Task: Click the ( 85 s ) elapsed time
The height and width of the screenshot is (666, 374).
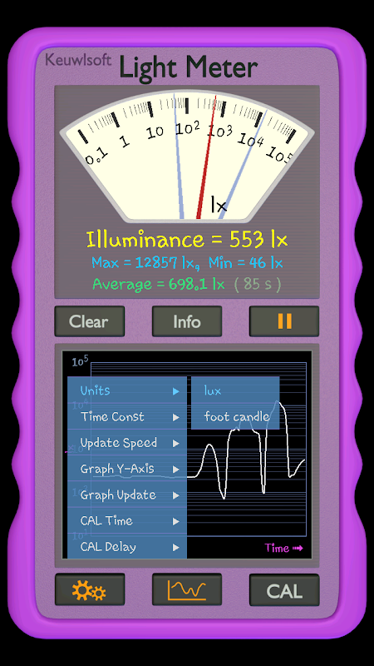Action: click(258, 284)
